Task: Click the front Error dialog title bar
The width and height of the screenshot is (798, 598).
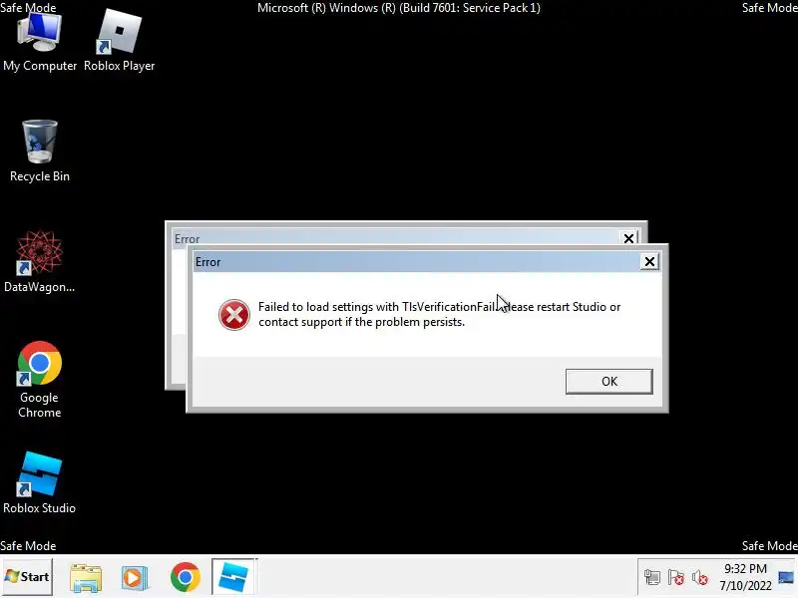Action: (x=416, y=262)
